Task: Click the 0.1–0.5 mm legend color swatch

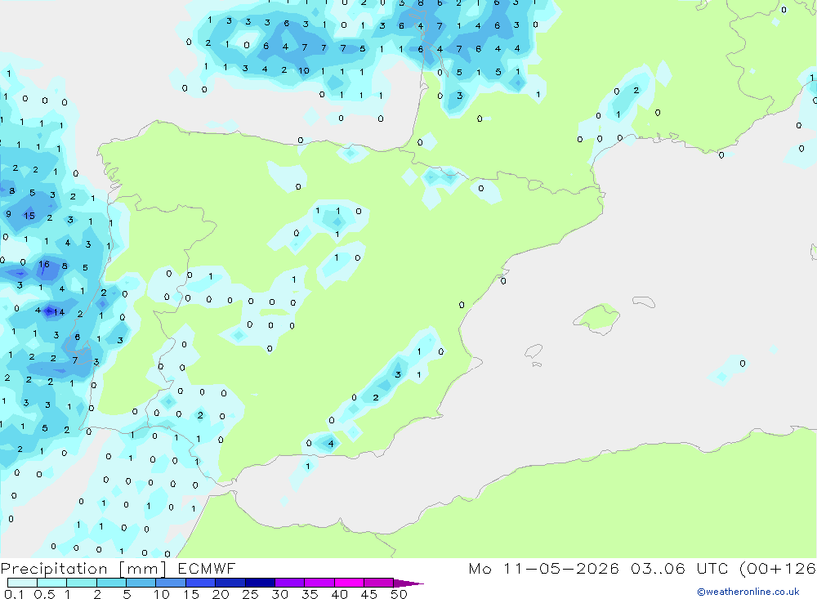Action: tap(22, 583)
